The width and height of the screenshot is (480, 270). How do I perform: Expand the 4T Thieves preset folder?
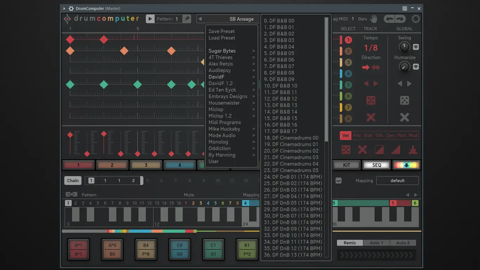point(232,57)
